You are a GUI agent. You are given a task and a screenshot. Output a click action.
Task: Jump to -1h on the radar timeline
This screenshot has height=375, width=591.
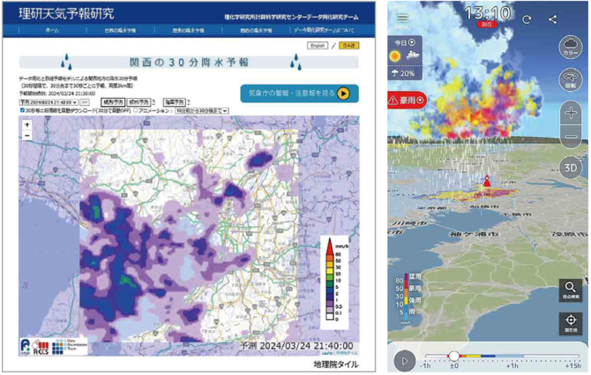click(x=425, y=365)
